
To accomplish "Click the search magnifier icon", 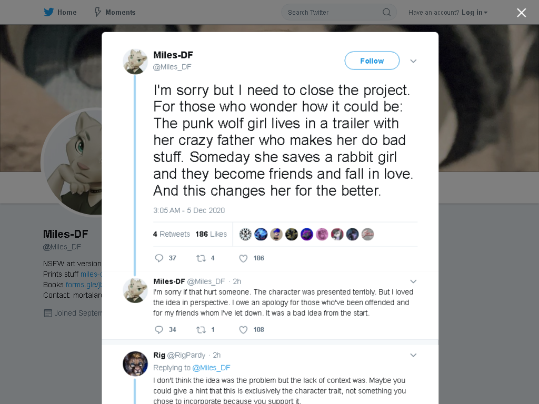I will tap(386, 13).
